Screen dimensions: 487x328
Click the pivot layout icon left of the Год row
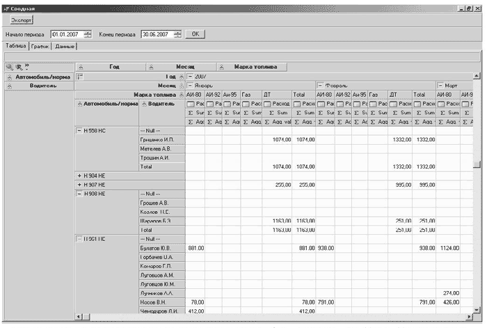click(80, 77)
